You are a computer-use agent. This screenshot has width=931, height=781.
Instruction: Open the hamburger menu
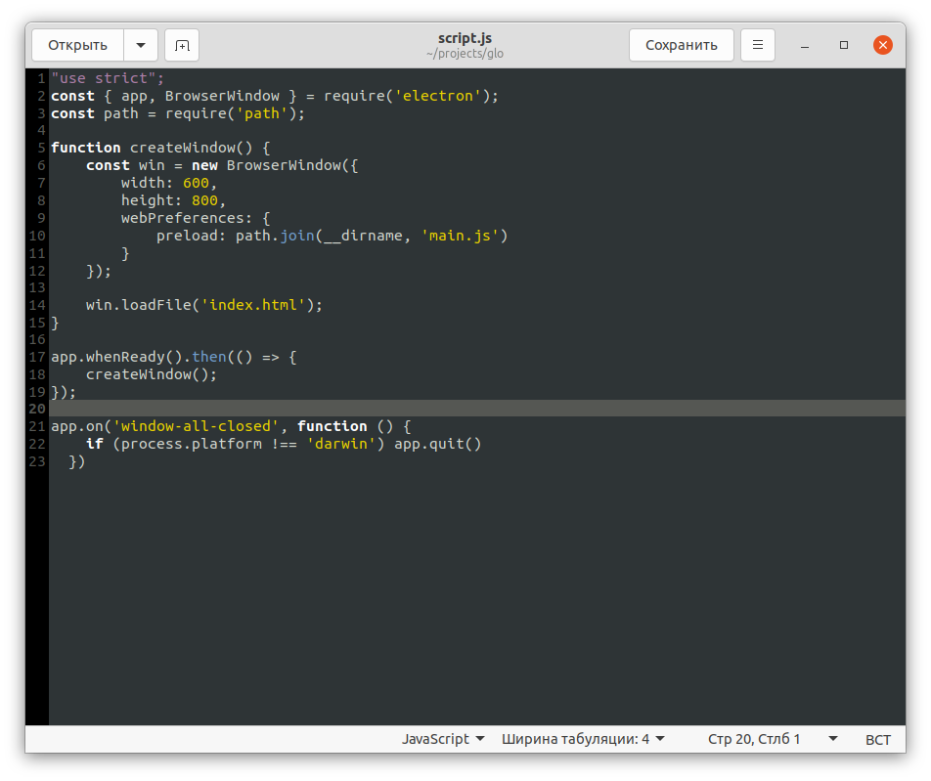[x=758, y=45]
